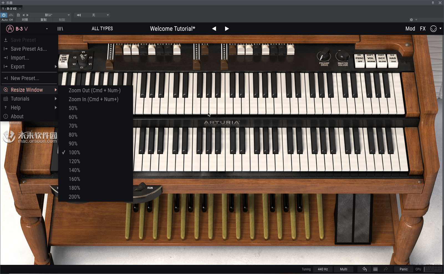Open the B-3 V main menu dropdown arrow
This screenshot has width=444, height=274.
47,29
